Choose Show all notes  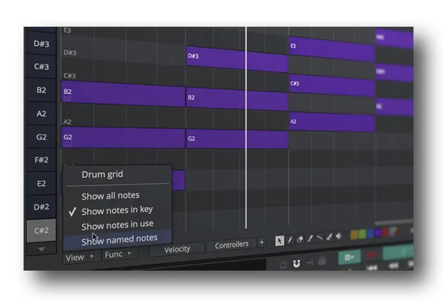coord(110,196)
